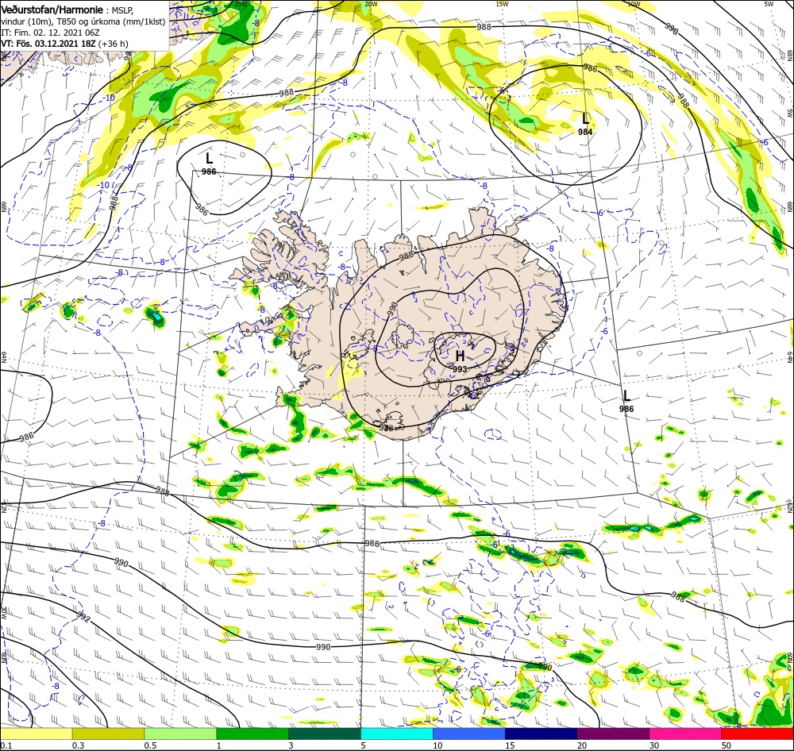Click the light green 0.5–1 legend swatch
The width and height of the screenshot is (794, 751).
(x=180, y=734)
